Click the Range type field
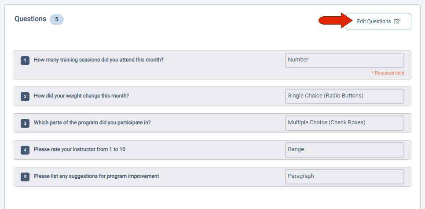The height and width of the screenshot is (209, 425). [x=344, y=150]
